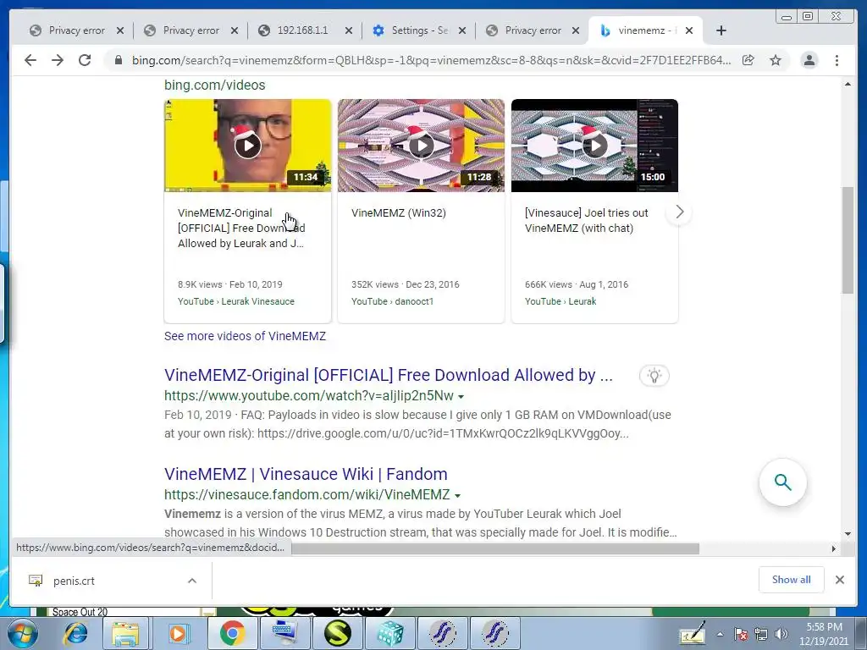Show next videos with the carousel chevron
The width and height of the screenshot is (867, 650).
(680, 212)
